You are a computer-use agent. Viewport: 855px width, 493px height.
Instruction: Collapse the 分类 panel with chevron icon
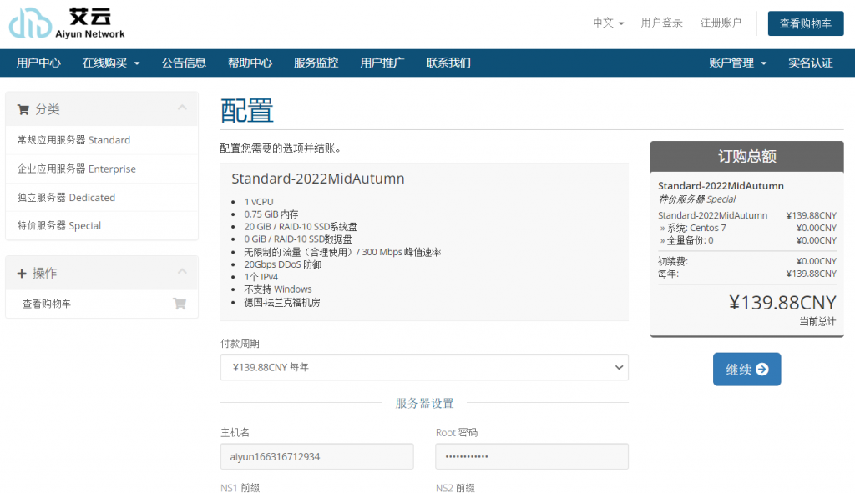182,108
